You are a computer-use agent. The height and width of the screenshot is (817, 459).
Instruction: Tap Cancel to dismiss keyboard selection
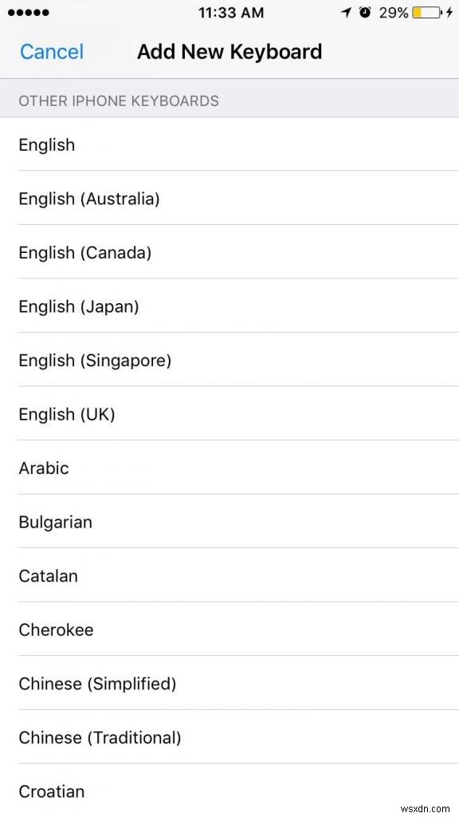pyautogui.click(x=51, y=51)
